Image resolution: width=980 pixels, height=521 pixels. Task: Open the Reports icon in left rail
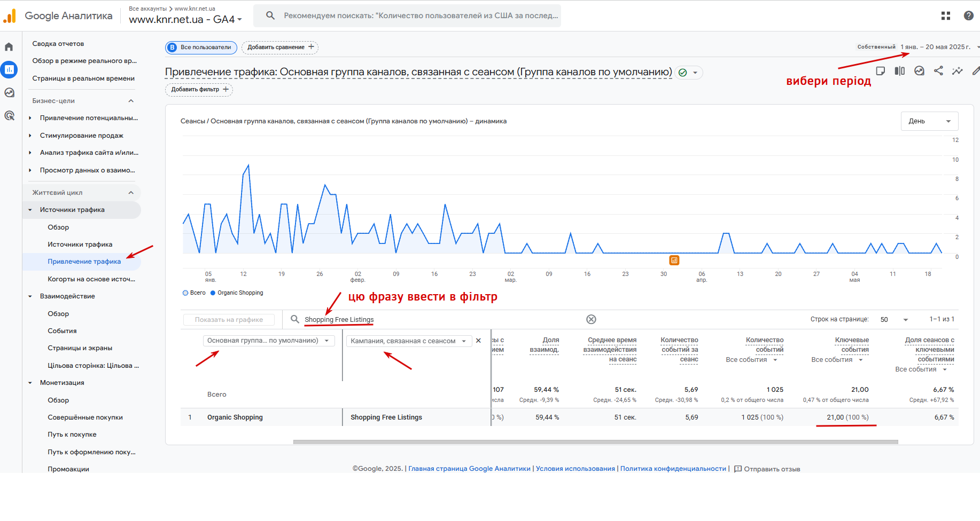click(9, 69)
